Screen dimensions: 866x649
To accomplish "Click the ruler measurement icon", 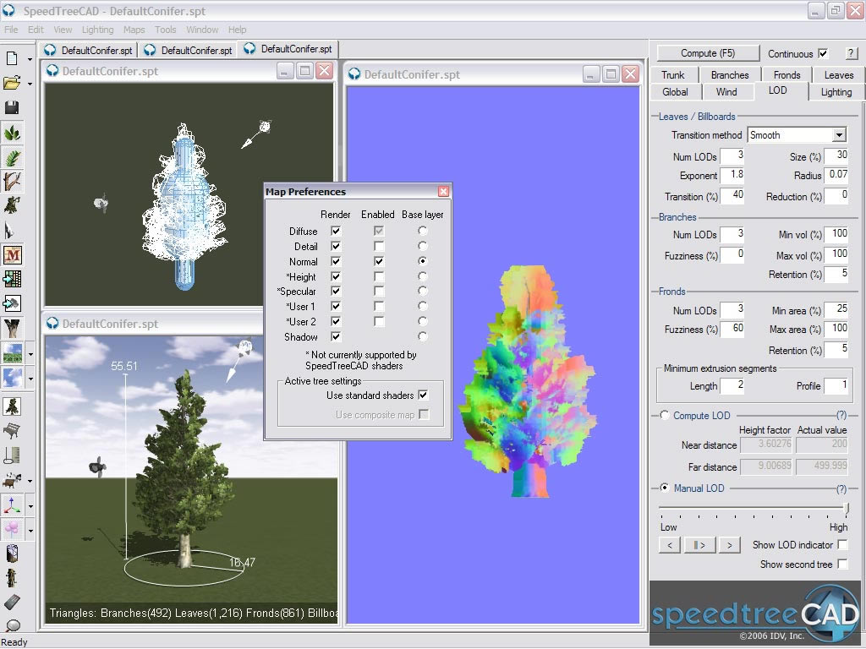I will [x=12, y=455].
